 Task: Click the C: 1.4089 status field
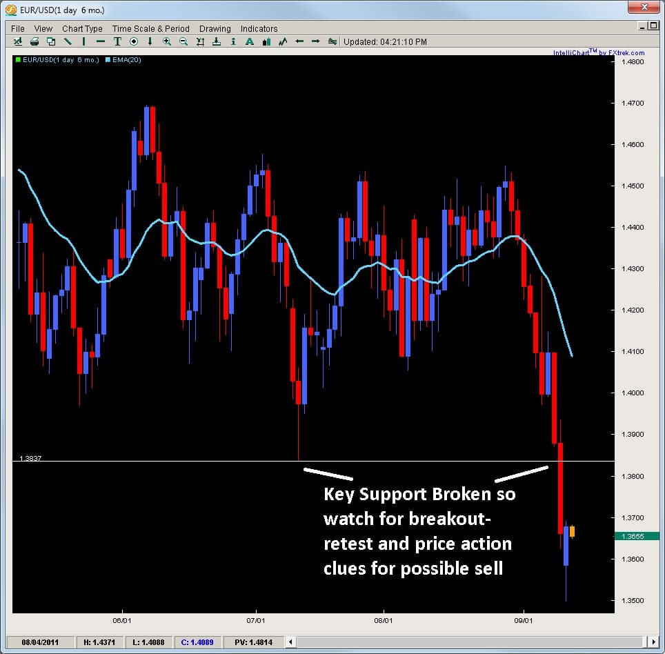pos(197,642)
